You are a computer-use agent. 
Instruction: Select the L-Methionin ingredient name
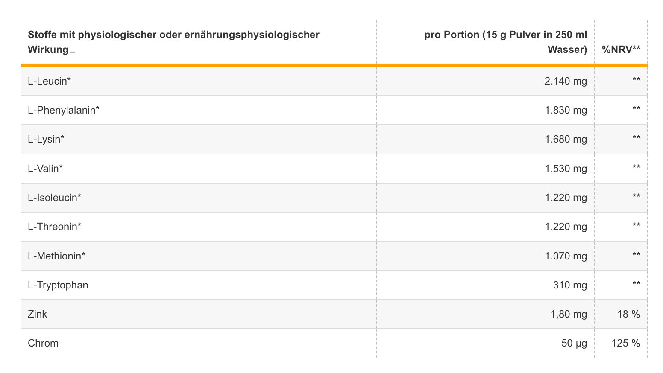click(x=56, y=256)
